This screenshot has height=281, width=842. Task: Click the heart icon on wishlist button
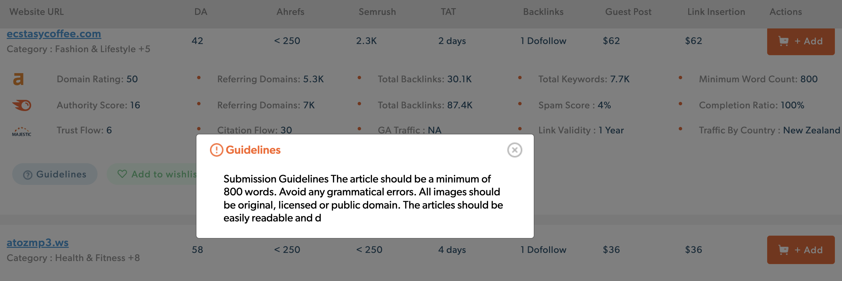point(122,174)
